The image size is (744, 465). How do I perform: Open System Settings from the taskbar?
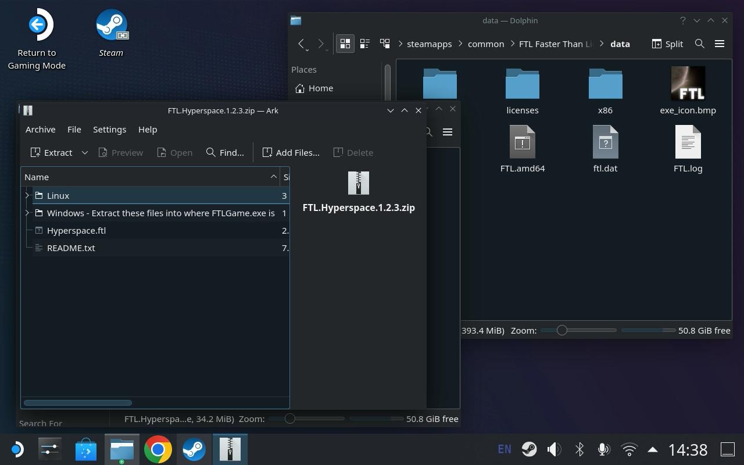tap(49, 449)
